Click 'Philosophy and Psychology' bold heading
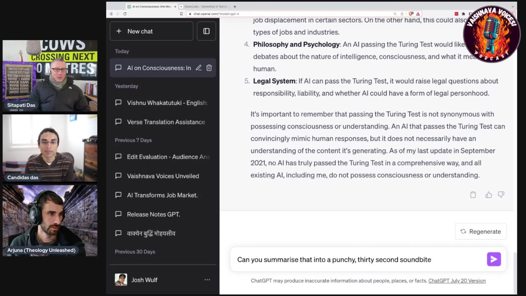Screen dimensions: 526x296 (296, 44)
